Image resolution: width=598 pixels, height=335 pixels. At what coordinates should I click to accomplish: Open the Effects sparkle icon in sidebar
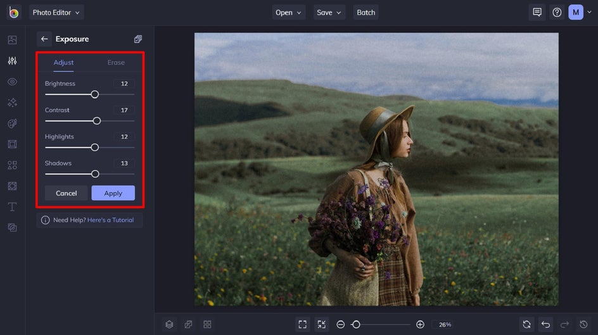pos(12,103)
